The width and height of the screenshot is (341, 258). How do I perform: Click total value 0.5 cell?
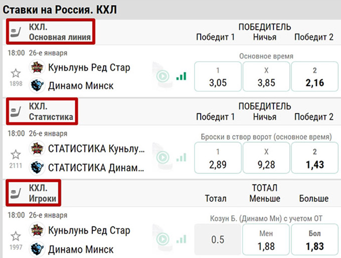tap(218, 239)
